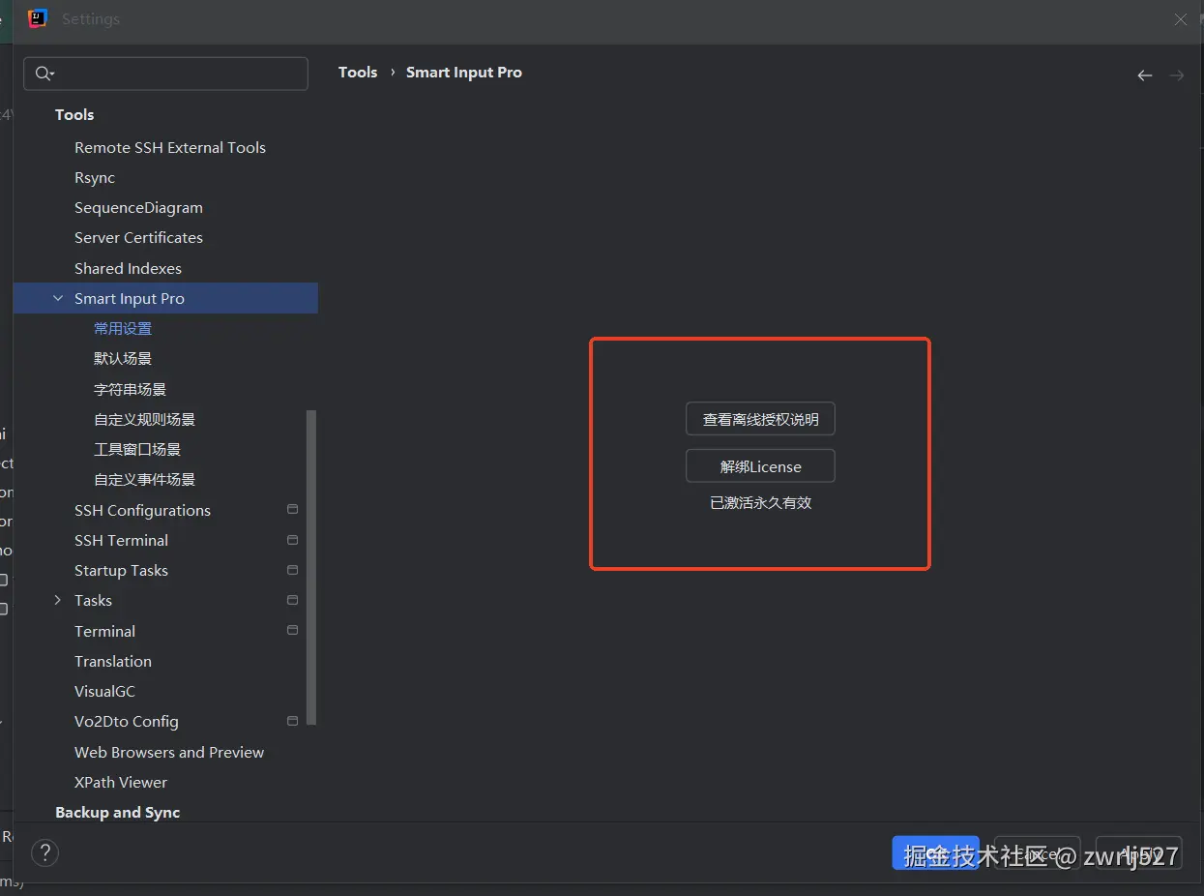Image resolution: width=1204 pixels, height=896 pixels.
Task: Select the Backup and Sync category
Action: (x=118, y=812)
